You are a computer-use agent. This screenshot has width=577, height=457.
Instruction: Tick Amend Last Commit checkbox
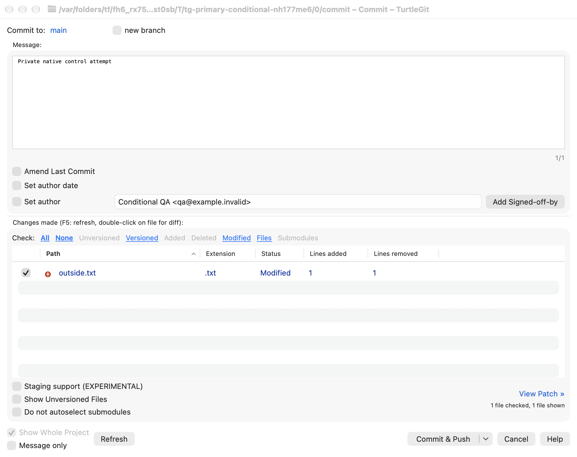[x=17, y=171]
